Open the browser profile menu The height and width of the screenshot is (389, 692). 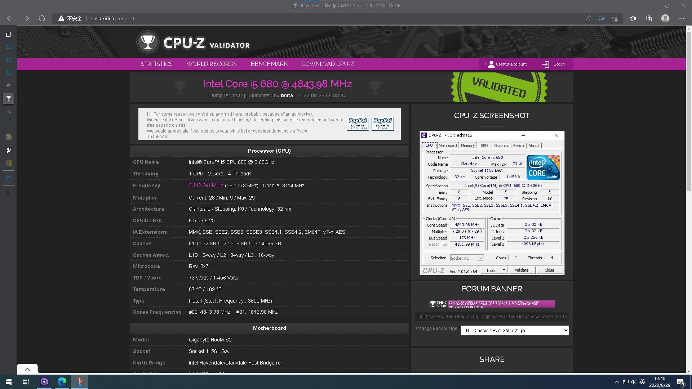[x=665, y=18]
